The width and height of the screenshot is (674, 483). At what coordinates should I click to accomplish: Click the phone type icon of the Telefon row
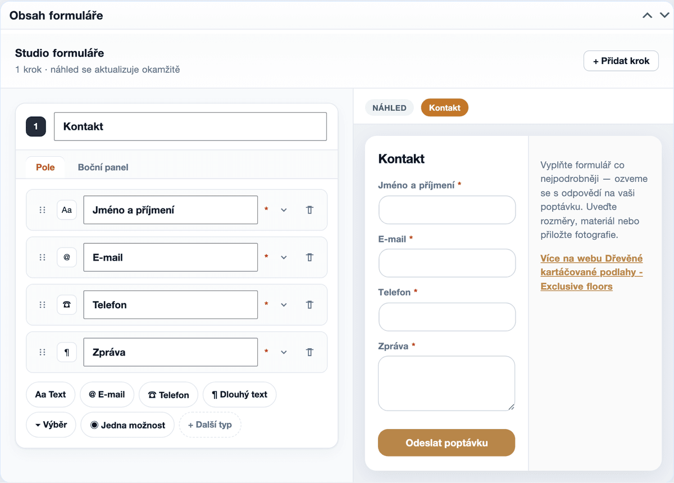[67, 305]
